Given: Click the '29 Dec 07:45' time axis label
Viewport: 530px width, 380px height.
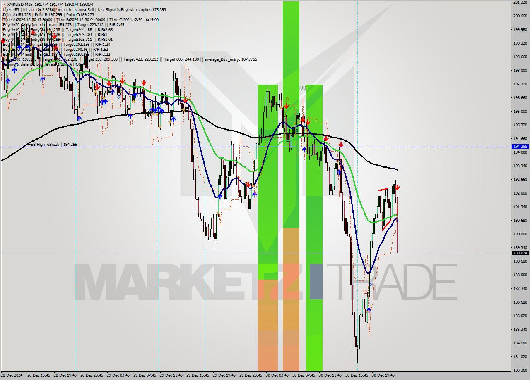Looking at the screenshot, I should tap(145, 376).
